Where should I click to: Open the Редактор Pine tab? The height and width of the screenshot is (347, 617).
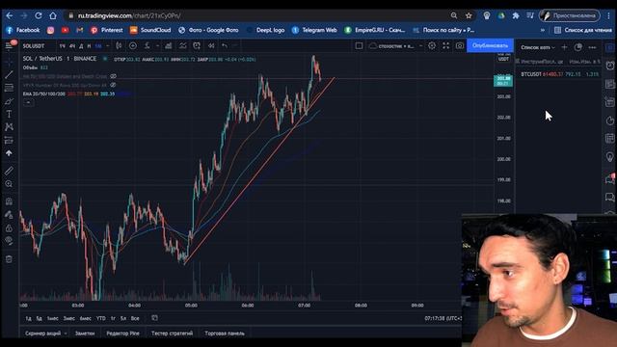pos(122,334)
